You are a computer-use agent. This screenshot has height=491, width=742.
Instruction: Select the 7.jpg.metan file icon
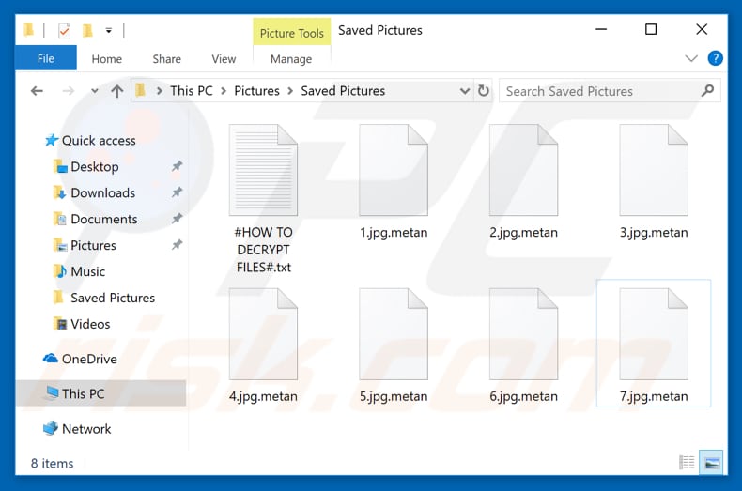(x=654, y=334)
